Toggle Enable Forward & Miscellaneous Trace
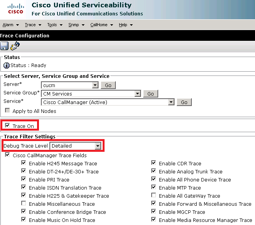Viewport: 255px width, 225px height. coord(154,203)
